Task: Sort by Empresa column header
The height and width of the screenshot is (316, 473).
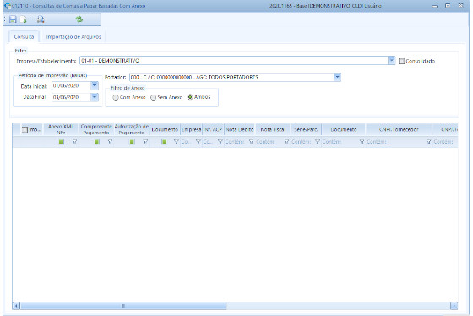Action: pyautogui.click(x=191, y=129)
